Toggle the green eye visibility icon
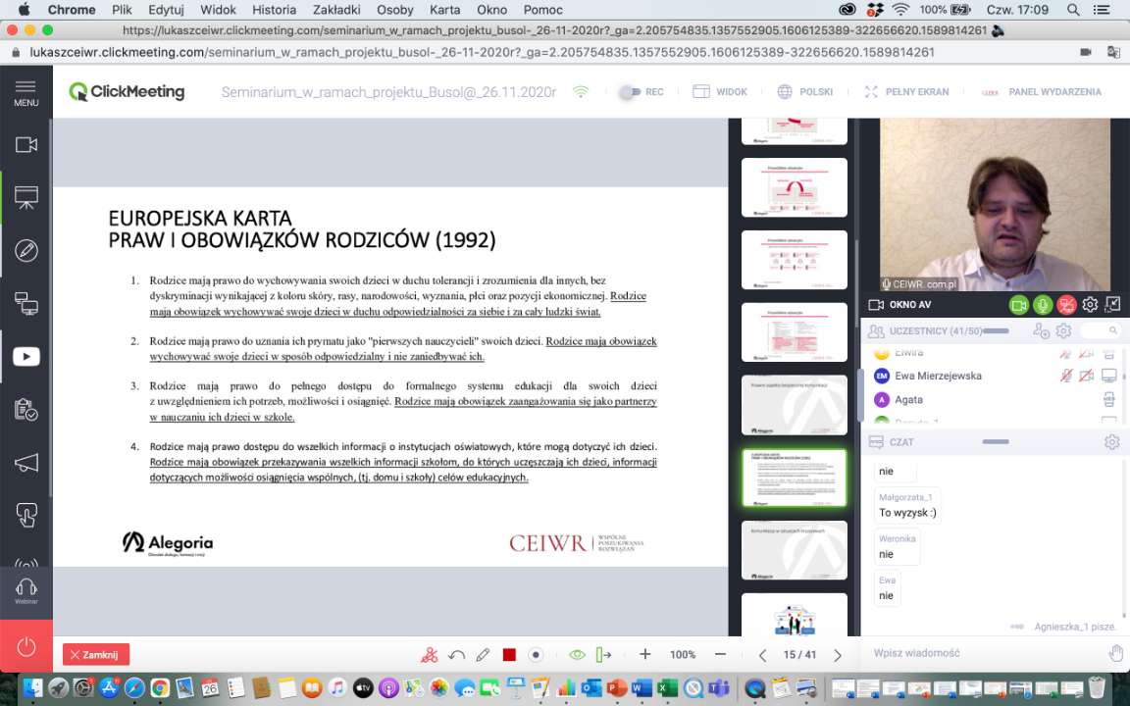 (x=577, y=654)
